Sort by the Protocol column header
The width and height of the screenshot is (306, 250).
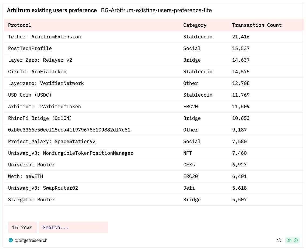[x=19, y=25]
